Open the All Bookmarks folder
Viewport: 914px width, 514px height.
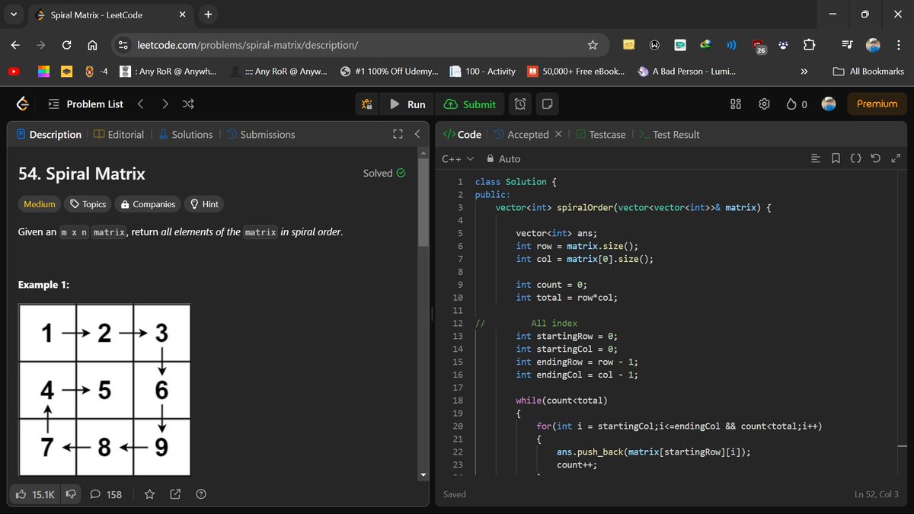coord(868,72)
